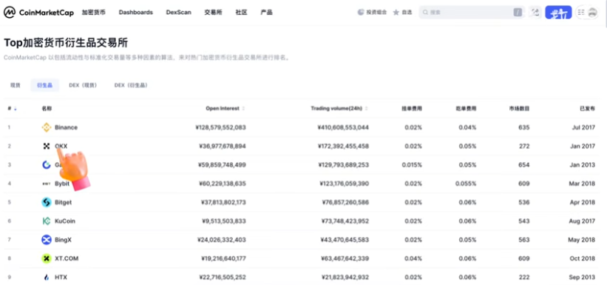Open the Binance exchange link
The width and height of the screenshot is (607, 285).
point(67,127)
